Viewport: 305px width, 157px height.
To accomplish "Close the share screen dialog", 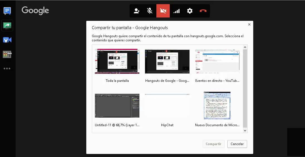I will click(249, 24).
